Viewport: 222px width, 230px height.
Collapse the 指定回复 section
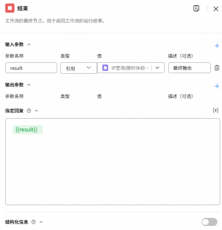pos(36,111)
